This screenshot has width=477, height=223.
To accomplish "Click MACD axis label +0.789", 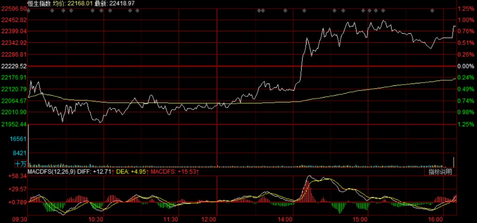I will [18, 202].
